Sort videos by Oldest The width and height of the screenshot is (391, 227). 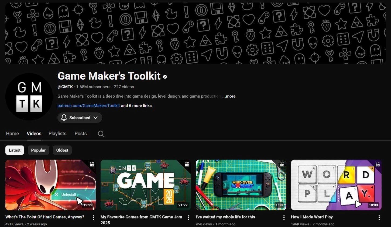[62, 150]
